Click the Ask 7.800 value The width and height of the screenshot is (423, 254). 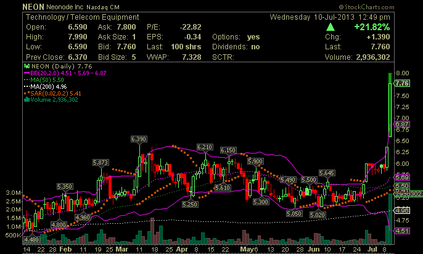[x=126, y=27]
